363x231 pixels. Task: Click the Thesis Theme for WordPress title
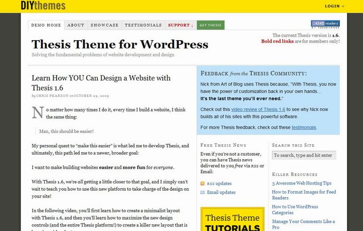coord(120,44)
